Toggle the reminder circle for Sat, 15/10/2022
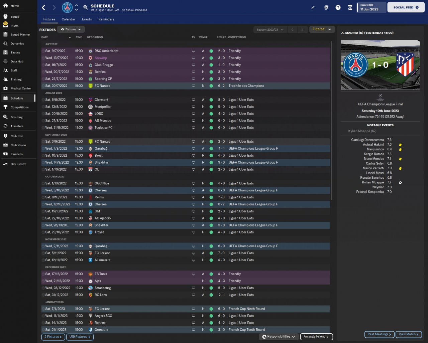Viewport: 428px width, 343px height. (43, 211)
